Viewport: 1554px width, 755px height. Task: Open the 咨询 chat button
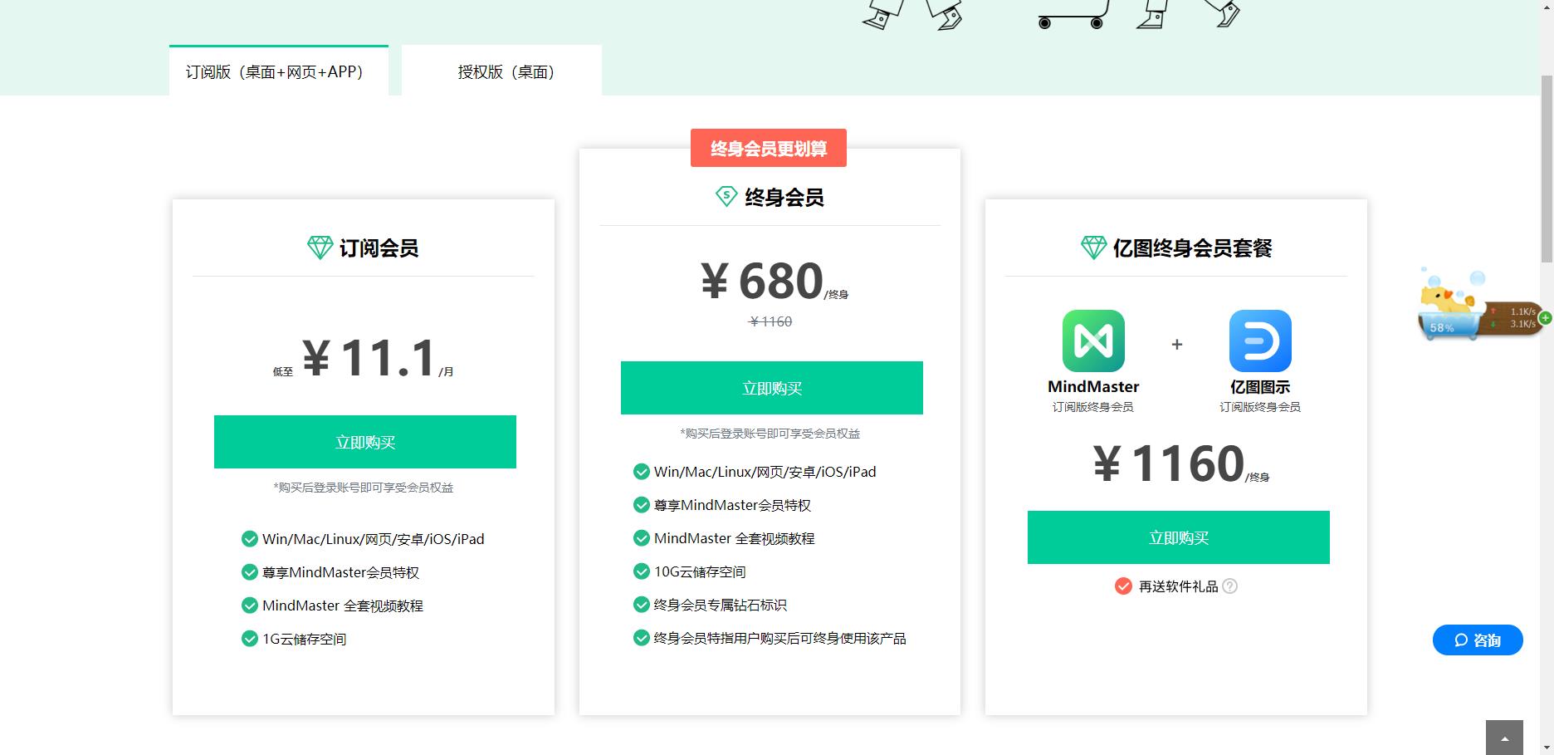tap(1478, 640)
